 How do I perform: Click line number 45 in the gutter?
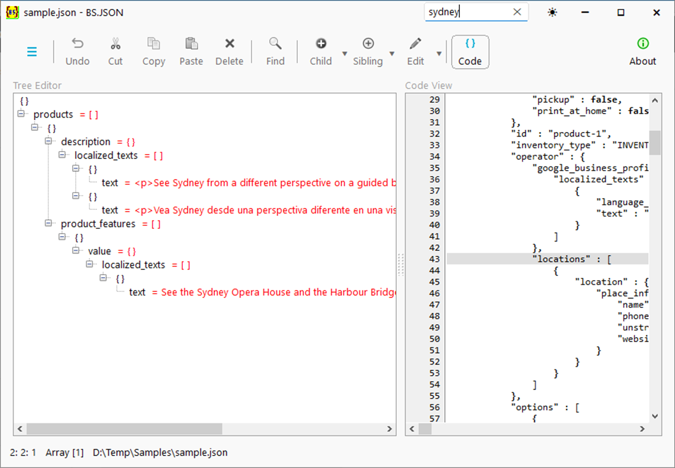point(434,282)
